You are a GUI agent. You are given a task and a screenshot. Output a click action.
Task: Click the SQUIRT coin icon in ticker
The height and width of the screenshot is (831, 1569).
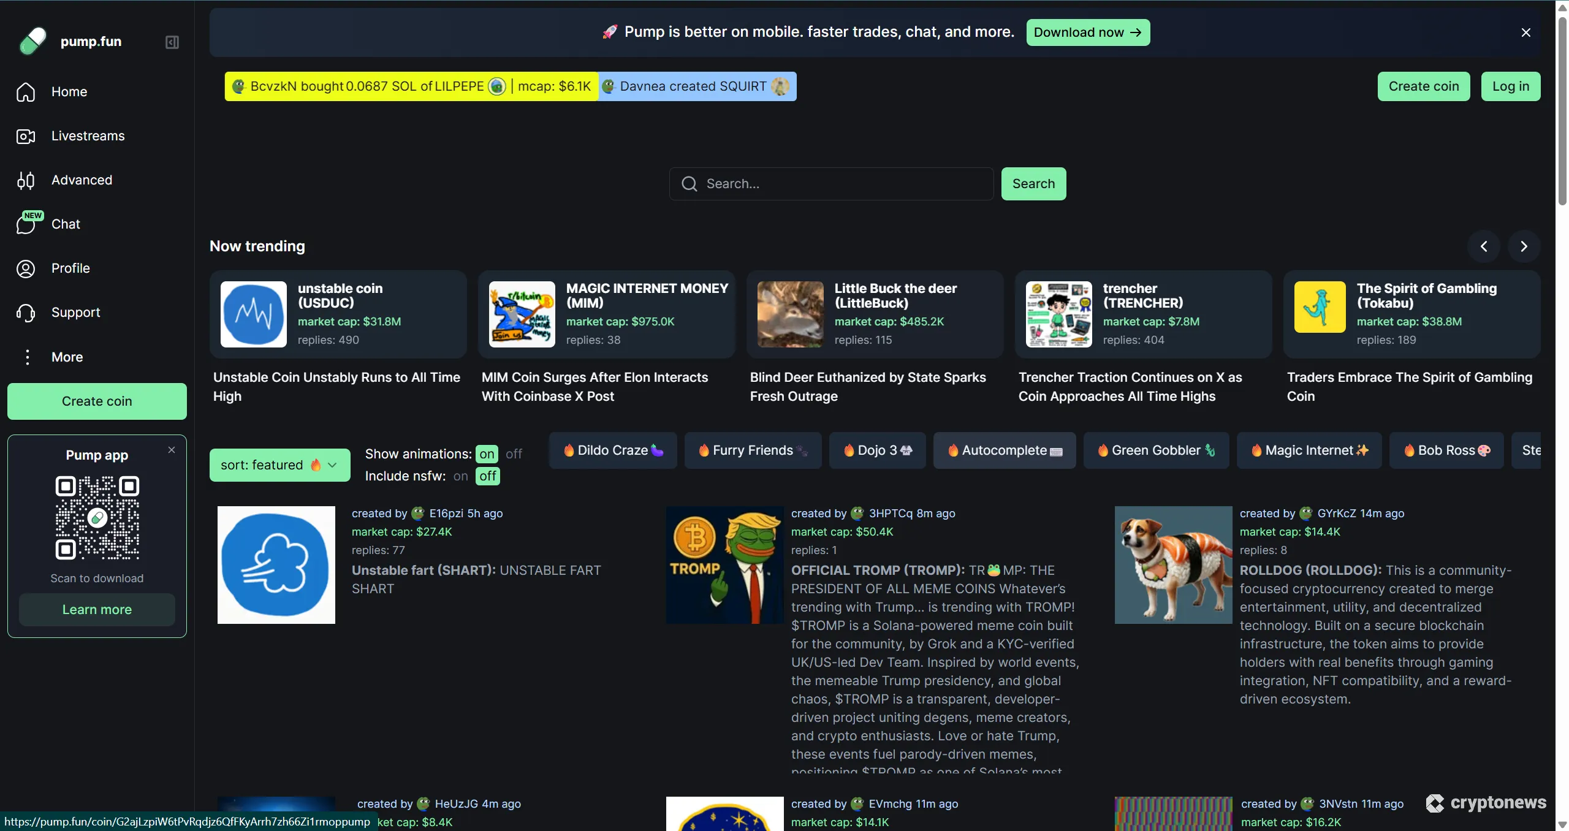click(x=780, y=86)
